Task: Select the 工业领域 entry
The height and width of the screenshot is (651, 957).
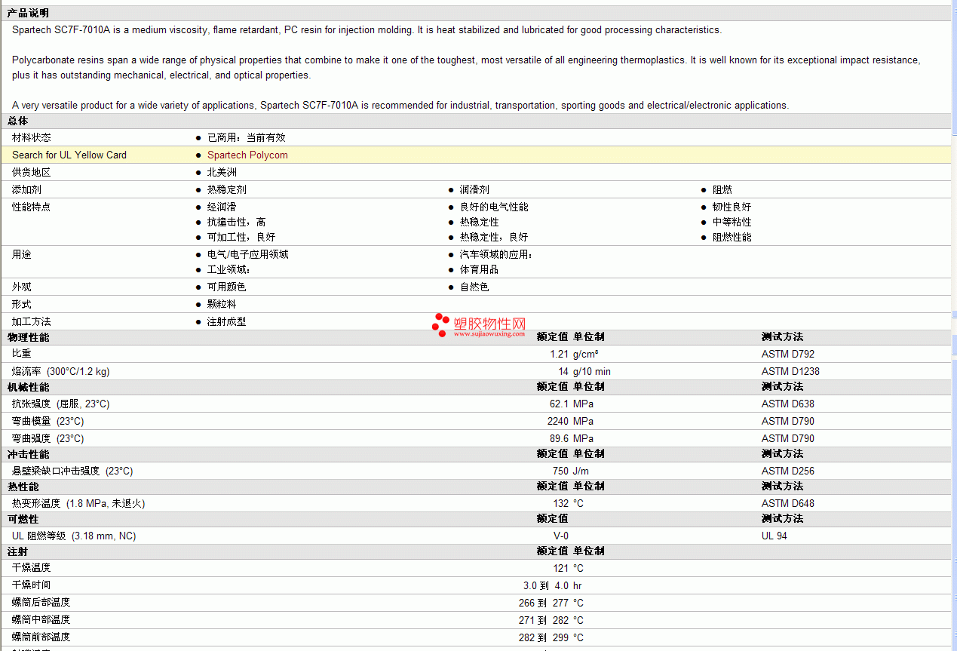Action: (229, 269)
